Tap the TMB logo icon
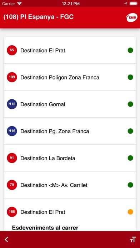This screenshot has width=140, height=248. coord(131,18)
